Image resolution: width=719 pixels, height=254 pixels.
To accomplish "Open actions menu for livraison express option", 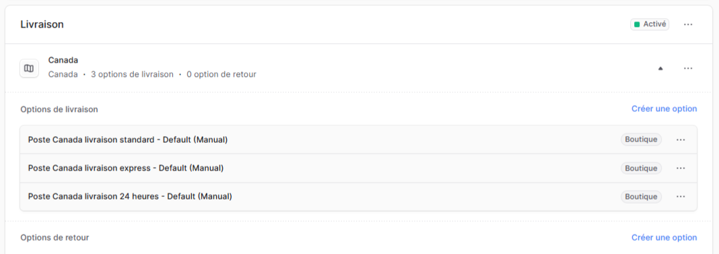I will coord(681,168).
